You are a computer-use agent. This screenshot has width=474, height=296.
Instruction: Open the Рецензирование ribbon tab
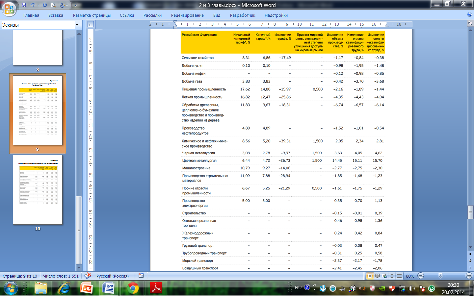[187, 15]
